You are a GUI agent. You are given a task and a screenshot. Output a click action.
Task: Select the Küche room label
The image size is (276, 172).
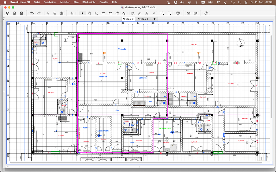[86, 128]
